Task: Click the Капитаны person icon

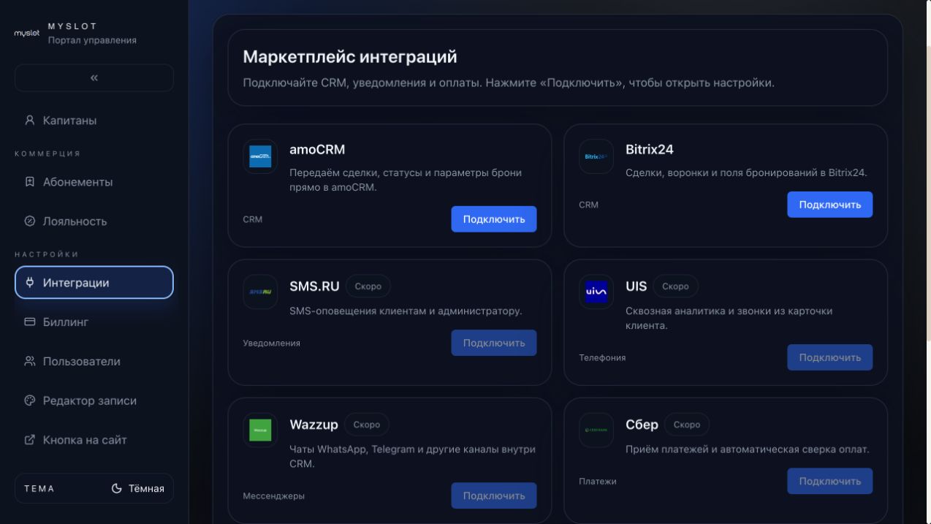Action: [30, 121]
